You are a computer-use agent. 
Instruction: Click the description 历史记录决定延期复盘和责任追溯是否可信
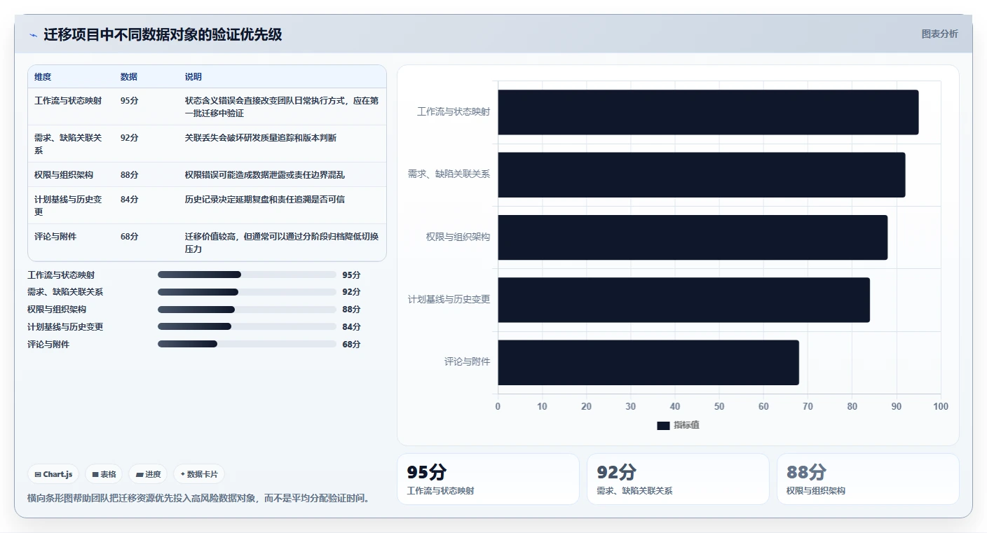pyautogui.click(x=265, y=200)
